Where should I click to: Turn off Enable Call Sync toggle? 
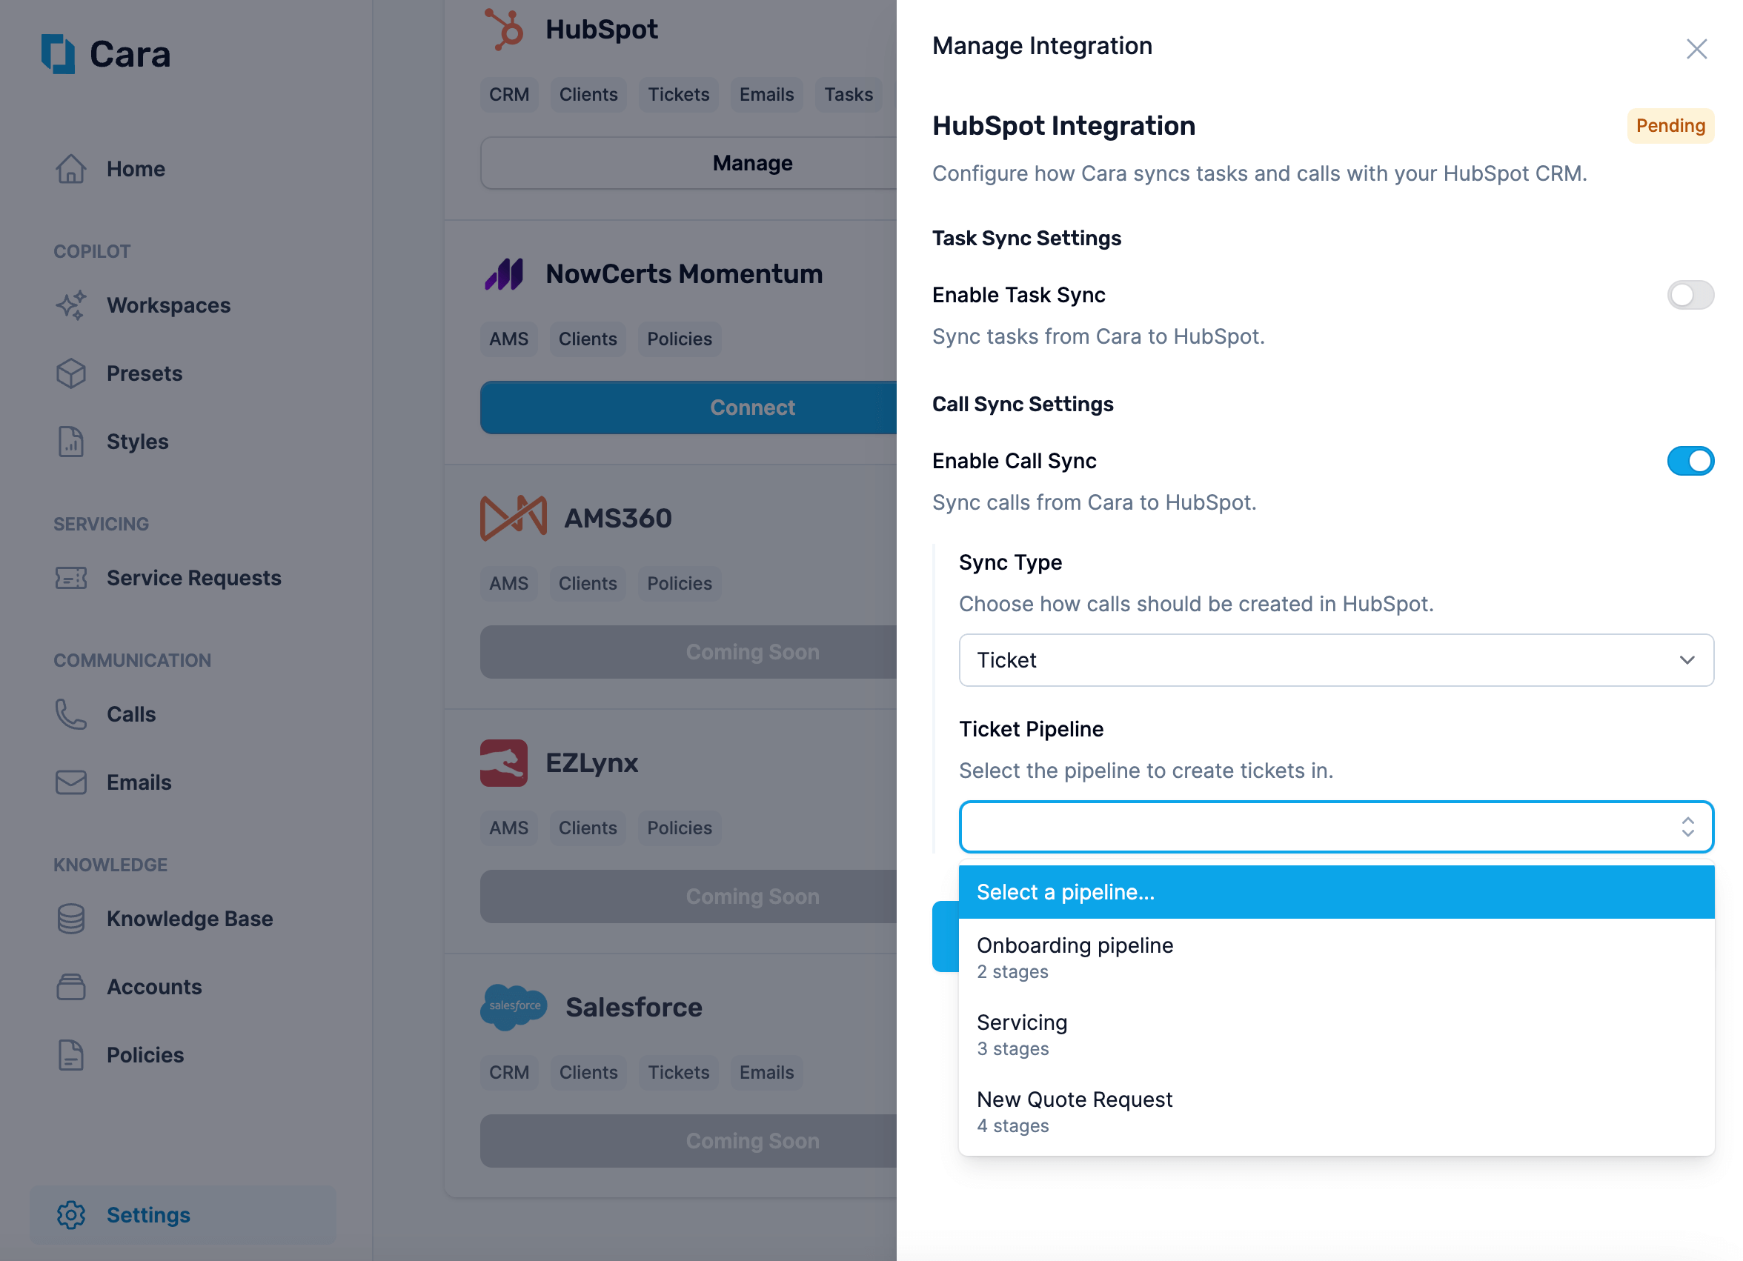(x=1690, y=461)
